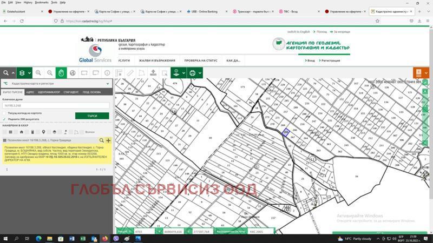Click the info identify tool icon

click(x=107, y=73)
